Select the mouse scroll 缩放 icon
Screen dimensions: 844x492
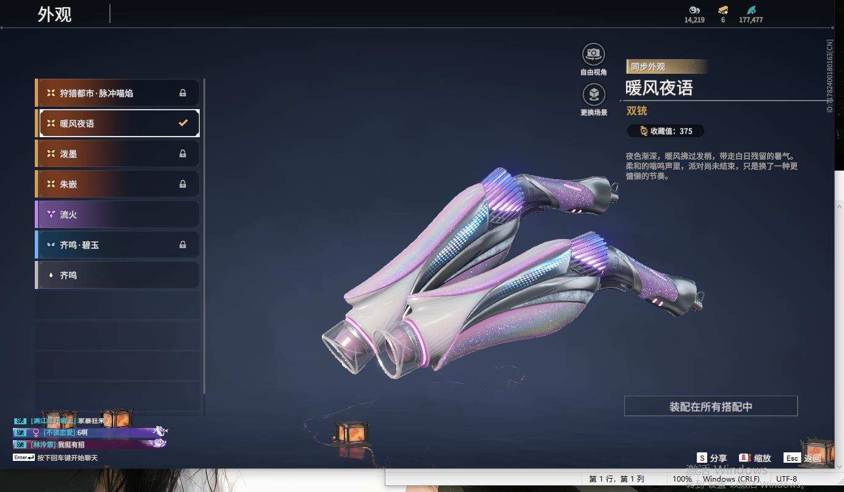(x=744, y=458)
